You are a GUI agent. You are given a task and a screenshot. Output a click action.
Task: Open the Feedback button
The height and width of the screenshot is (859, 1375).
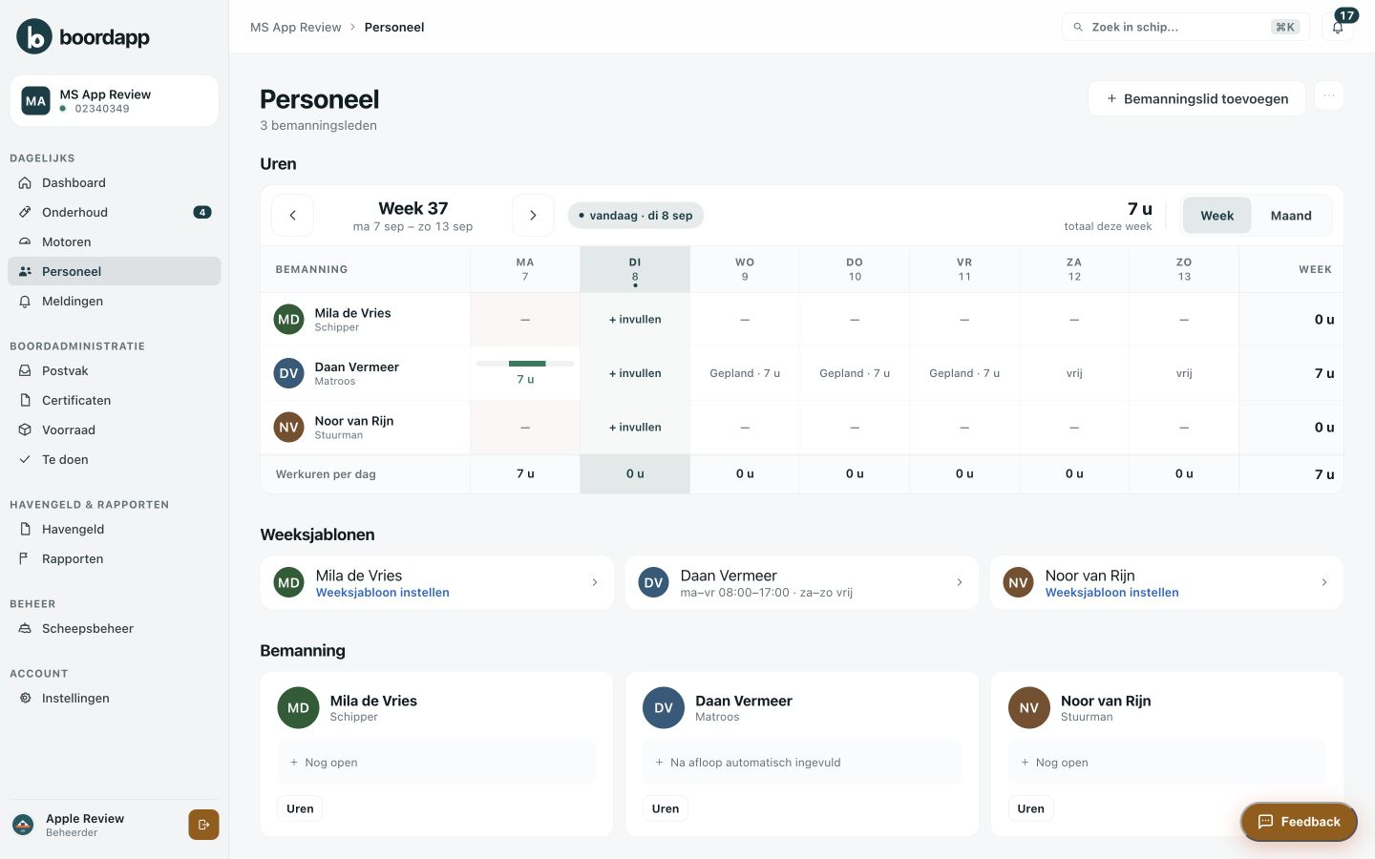click(1299, 822)
